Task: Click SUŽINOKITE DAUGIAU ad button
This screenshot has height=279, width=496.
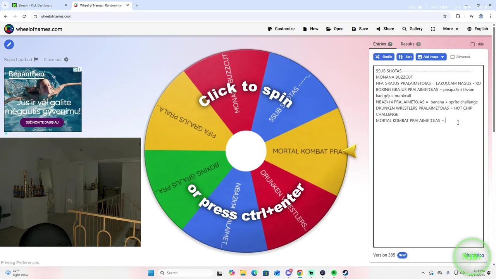Action: (x=42, y=122)
